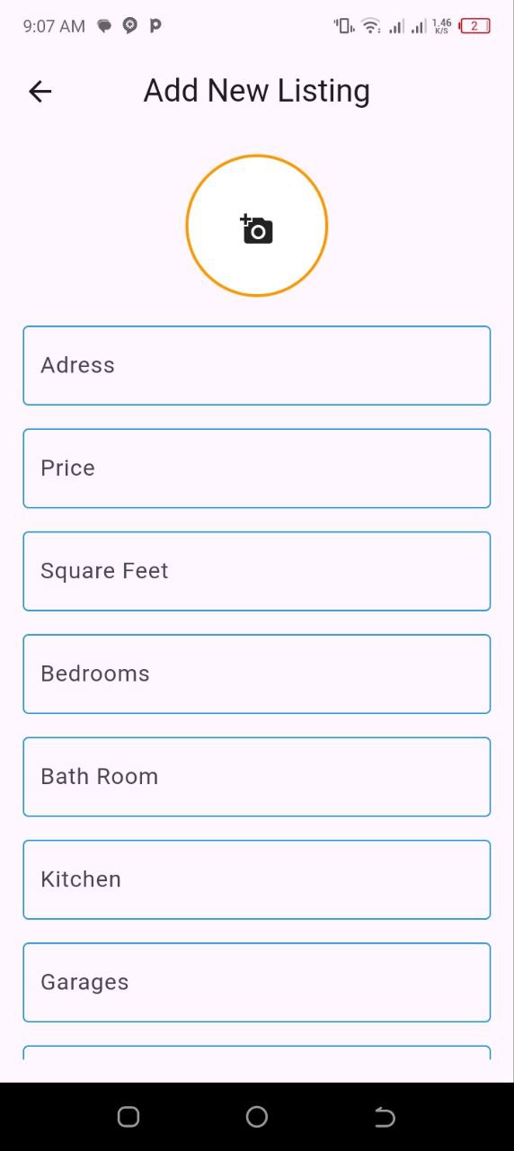Open recent apps with square navigation button
Screen dimensions: 514x1151
coord(128,1117)
